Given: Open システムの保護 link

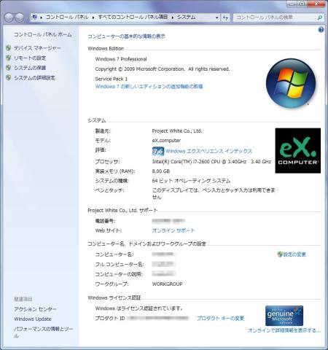Looking at the screenshot, I should tap(30, 68).
